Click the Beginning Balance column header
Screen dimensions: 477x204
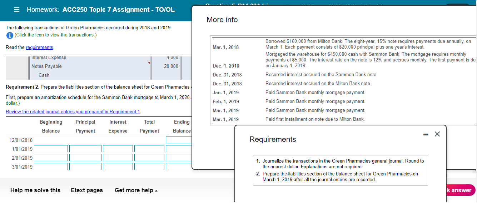point(51,126)
